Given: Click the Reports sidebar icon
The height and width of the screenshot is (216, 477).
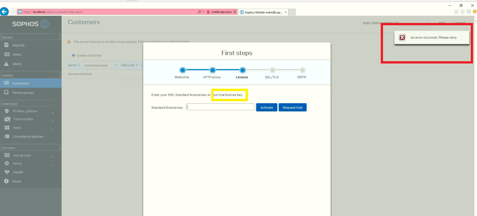Looking at the screenshot, I should 7,45.
